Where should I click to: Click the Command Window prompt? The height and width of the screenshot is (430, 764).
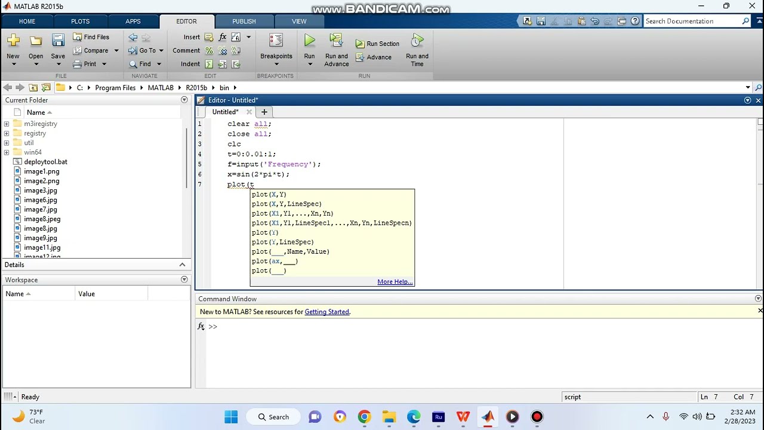pos(212,327)
